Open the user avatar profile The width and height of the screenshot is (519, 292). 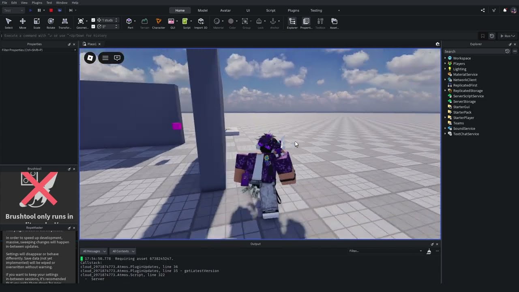coord(514,10)
